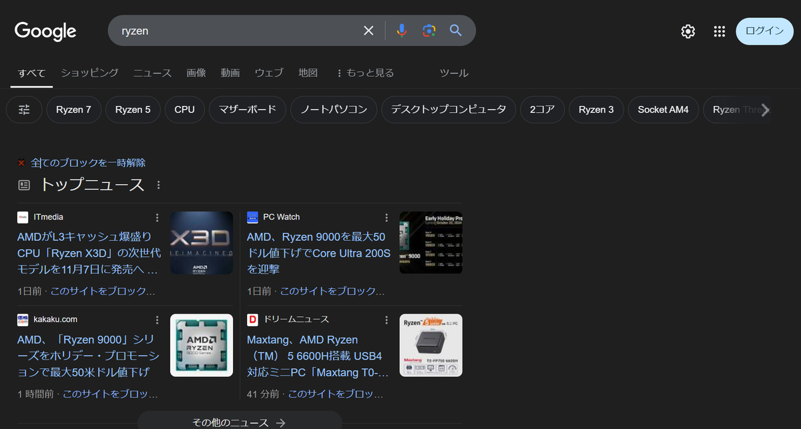Open the filter sliders chip icon

click(x=24, y=109)
